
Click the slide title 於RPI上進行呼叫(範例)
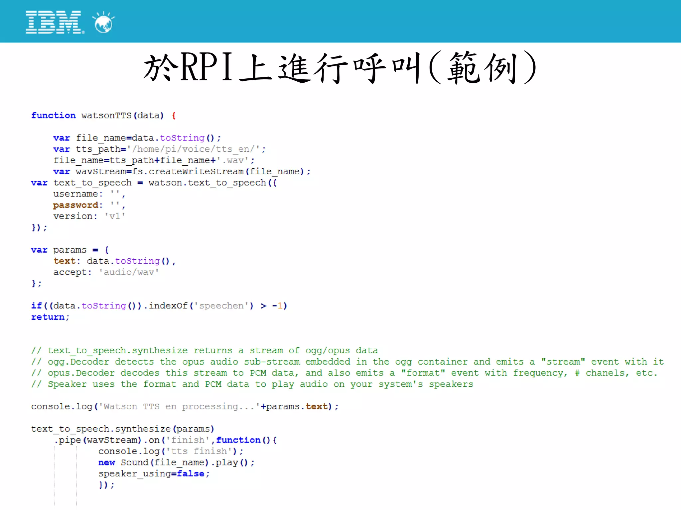click(340, 68)
